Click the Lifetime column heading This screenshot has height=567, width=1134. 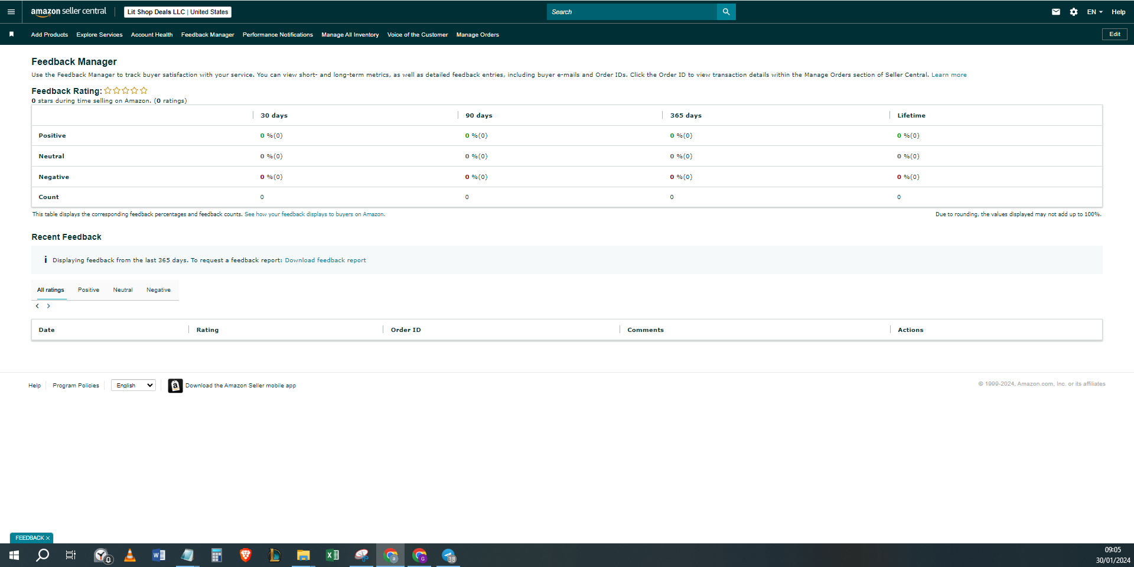pyautogui.click(x=911, y=116)
